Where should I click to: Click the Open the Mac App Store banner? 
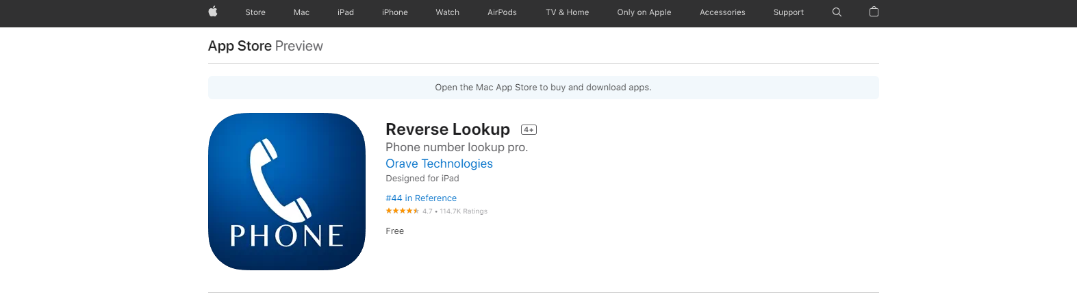[x=543, y=88]
